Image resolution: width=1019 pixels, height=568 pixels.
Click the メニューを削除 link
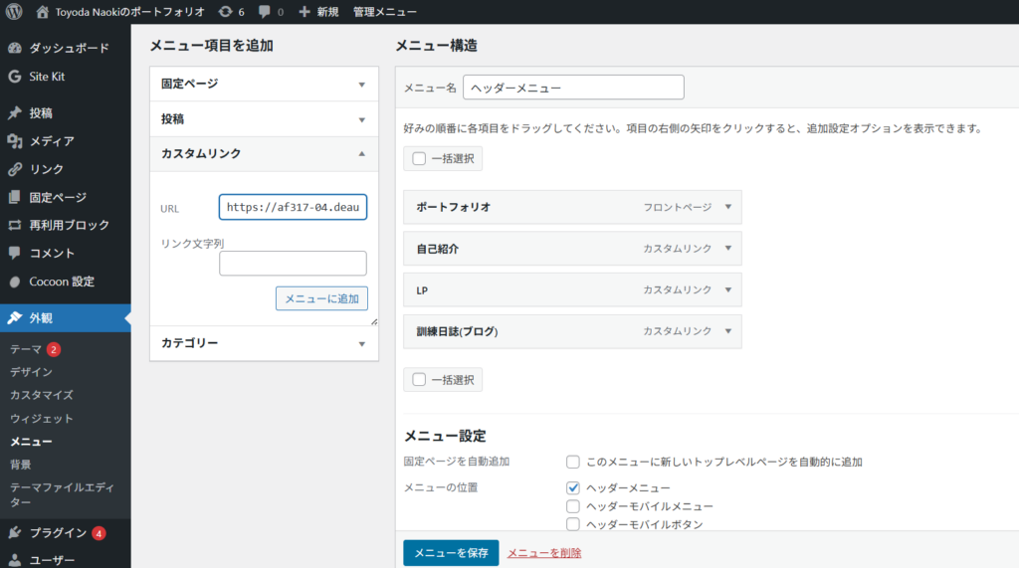click(544, 553)
